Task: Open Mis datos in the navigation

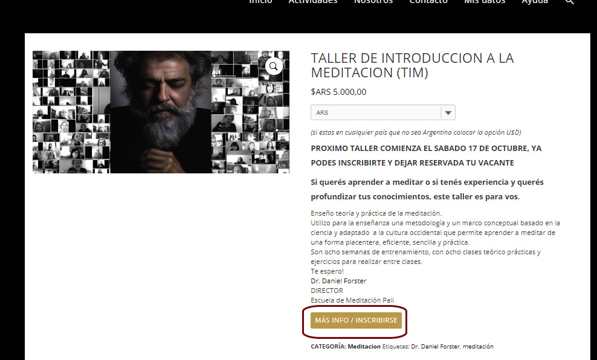Action: point(484,2)
